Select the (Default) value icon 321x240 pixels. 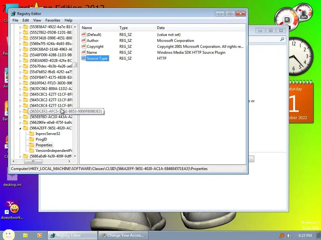tap(83, 34)
